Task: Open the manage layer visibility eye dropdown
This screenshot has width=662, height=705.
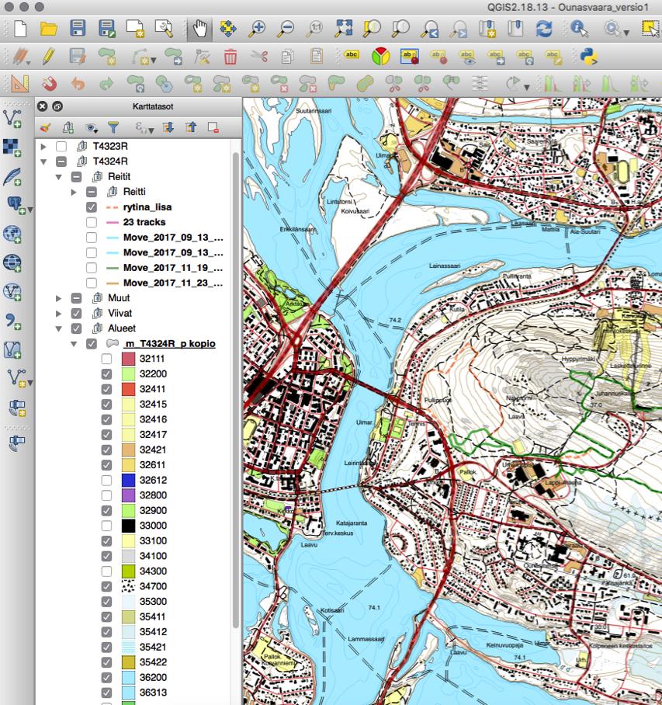Action: coord(92,127)
